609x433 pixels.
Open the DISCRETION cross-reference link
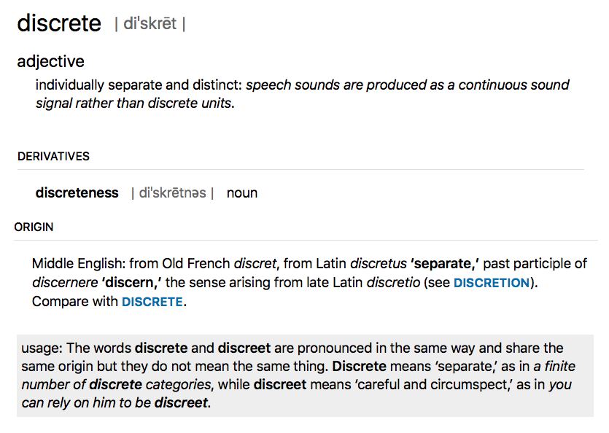pyautogui.click(x=491, y=283)
